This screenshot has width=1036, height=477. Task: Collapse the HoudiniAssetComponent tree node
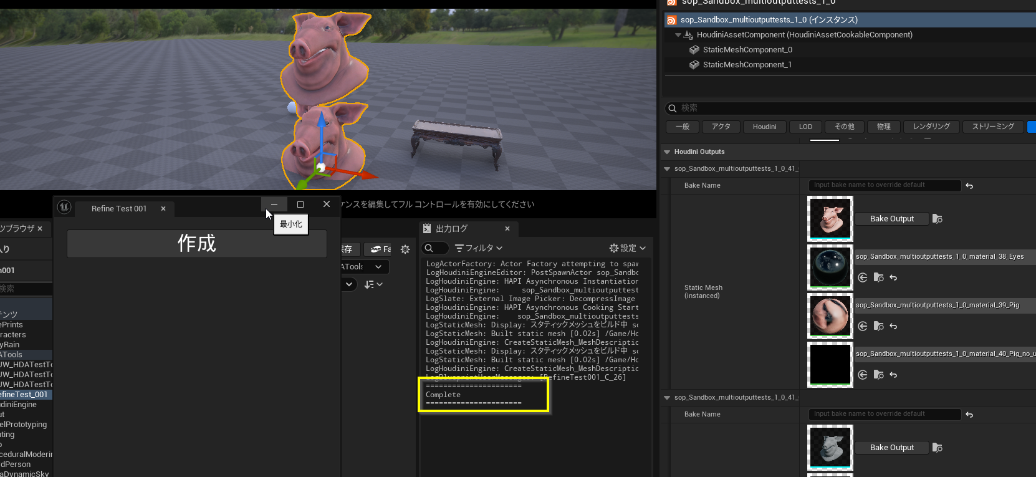pyautogui.click(x=678, y=35)
